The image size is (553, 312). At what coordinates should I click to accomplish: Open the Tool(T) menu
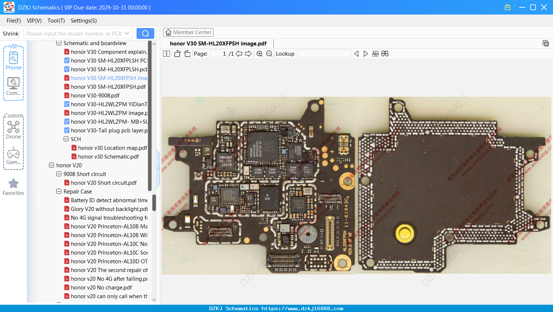[x=56, y=21]
